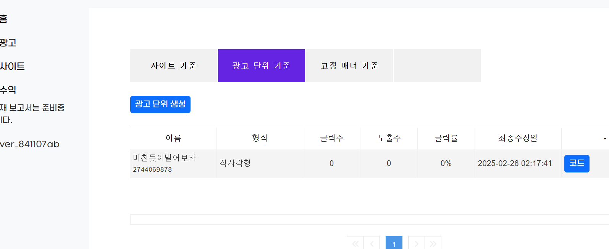The height and width of the screenshot is (249, 609).
Task: Go to the last page arrow
Action: 433,244
